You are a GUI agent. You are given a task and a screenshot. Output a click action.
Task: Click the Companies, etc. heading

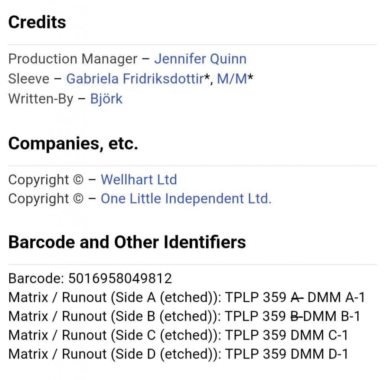pyautogui.click(x=73, y=143)
